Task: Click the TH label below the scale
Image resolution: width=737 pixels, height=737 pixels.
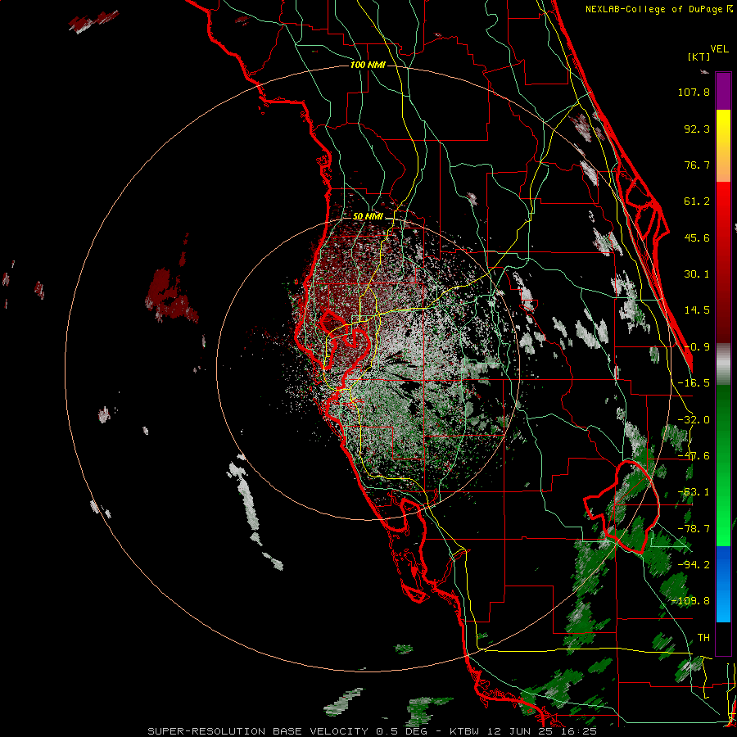Action: pyautogui.click(x=703, y=638)
